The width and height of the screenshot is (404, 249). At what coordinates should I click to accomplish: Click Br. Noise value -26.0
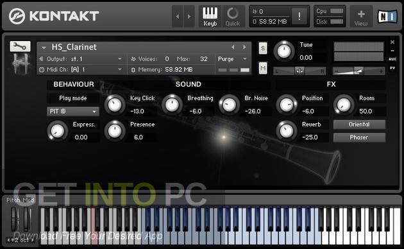[x=253, y=112]
